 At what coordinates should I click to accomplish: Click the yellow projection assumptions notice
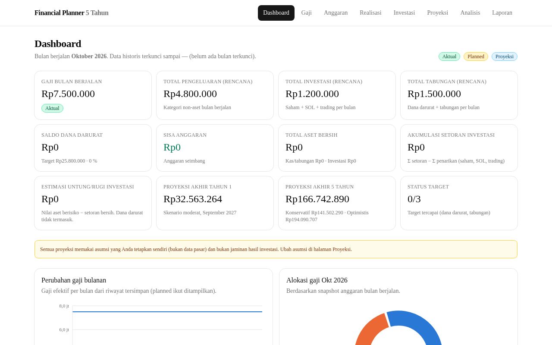(276, 249)
